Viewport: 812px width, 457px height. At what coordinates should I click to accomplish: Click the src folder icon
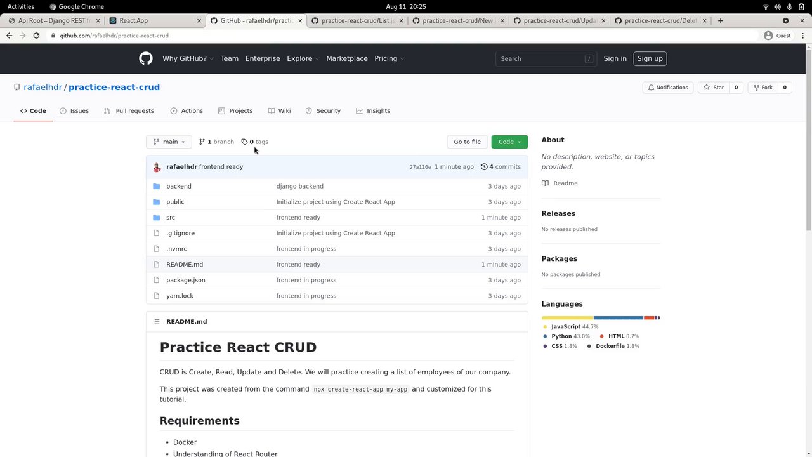[157, 217]
